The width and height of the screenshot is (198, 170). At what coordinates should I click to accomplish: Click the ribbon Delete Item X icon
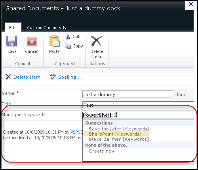tap(97, 41)
